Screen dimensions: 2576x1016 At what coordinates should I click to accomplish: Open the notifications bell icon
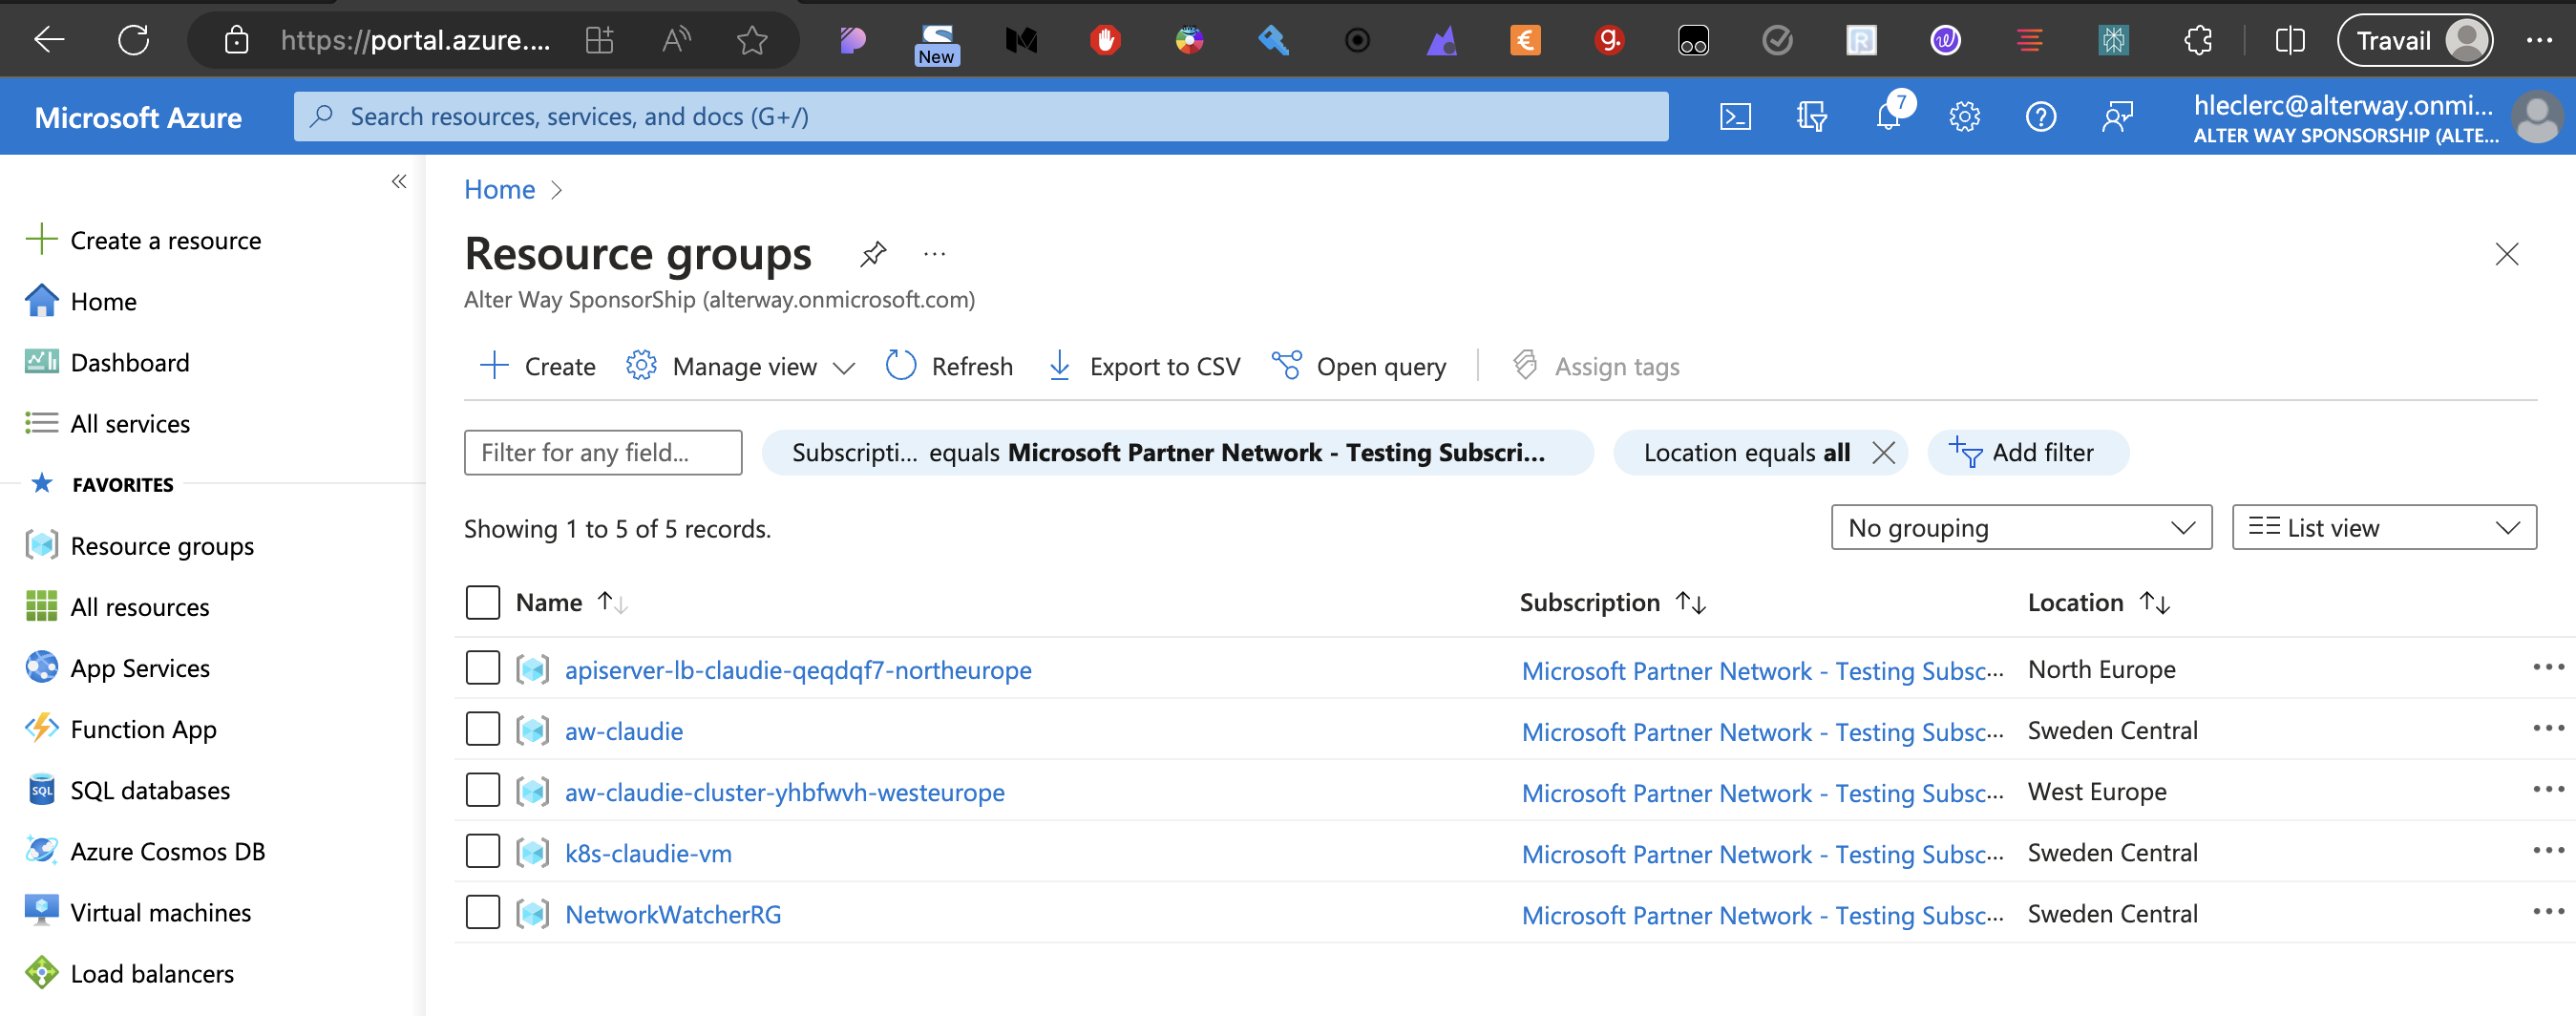pyautogui.click(x=1888, y=117)
